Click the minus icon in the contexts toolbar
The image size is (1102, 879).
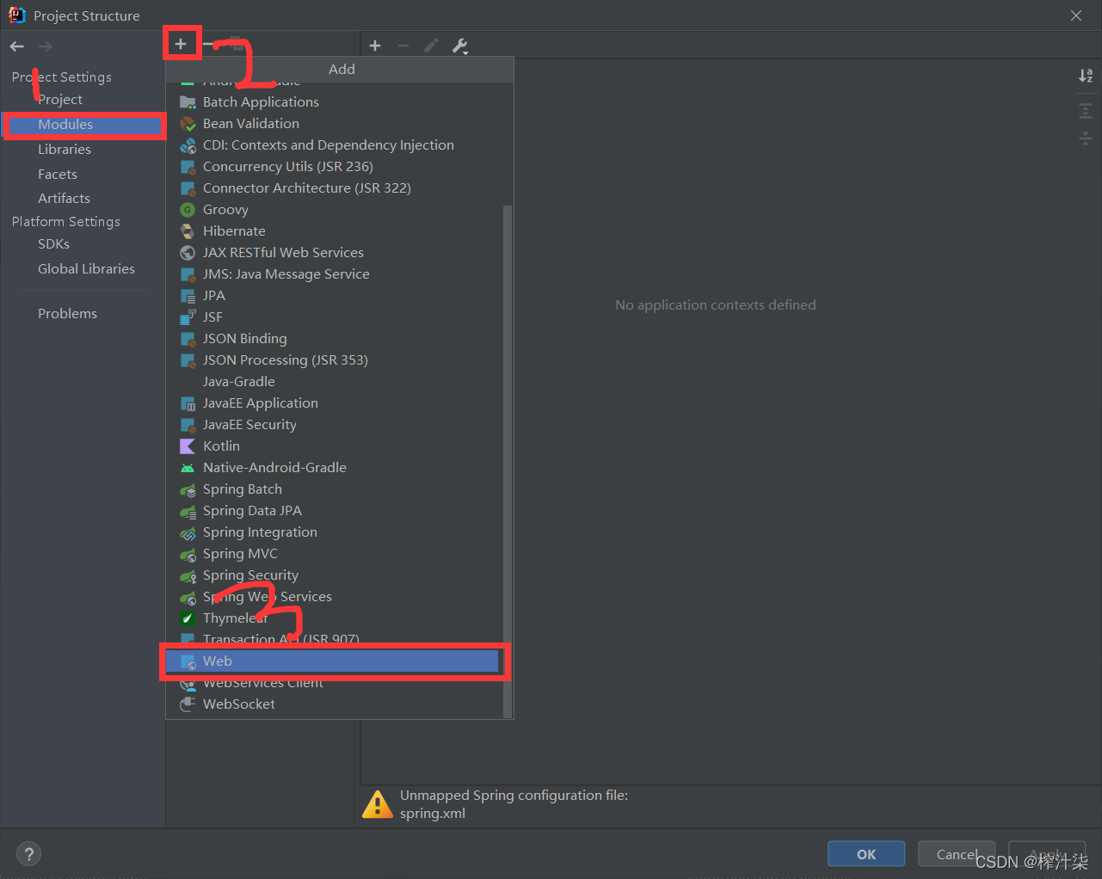tap(403, 46)
